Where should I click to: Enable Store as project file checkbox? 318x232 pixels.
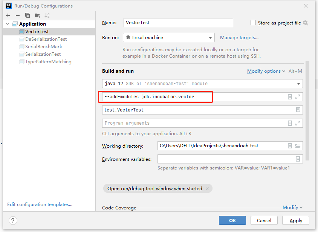(253, 23)
